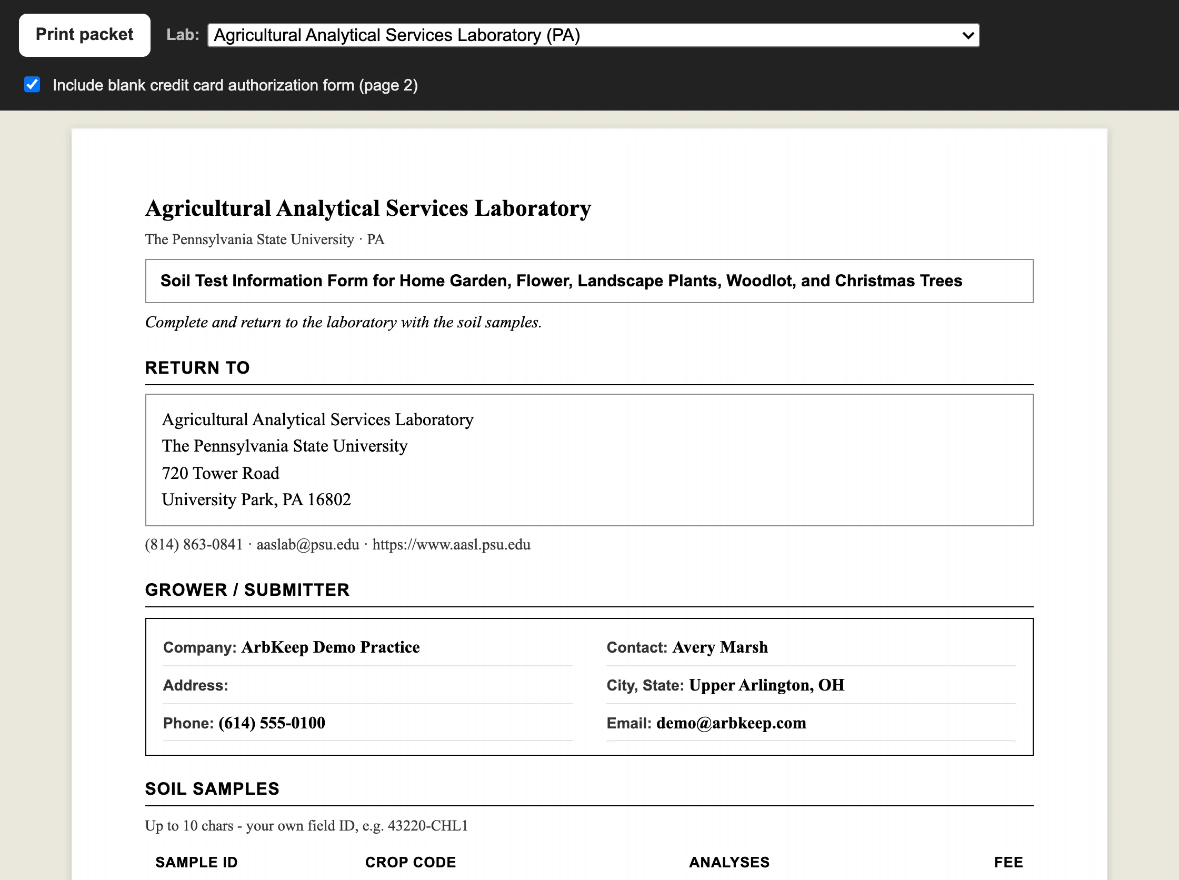Click the Soil Test Information Form title box

[x=588, y=281]
